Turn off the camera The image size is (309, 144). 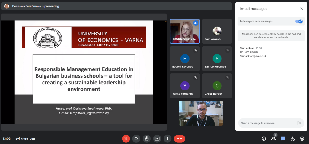tap(136, 139)
